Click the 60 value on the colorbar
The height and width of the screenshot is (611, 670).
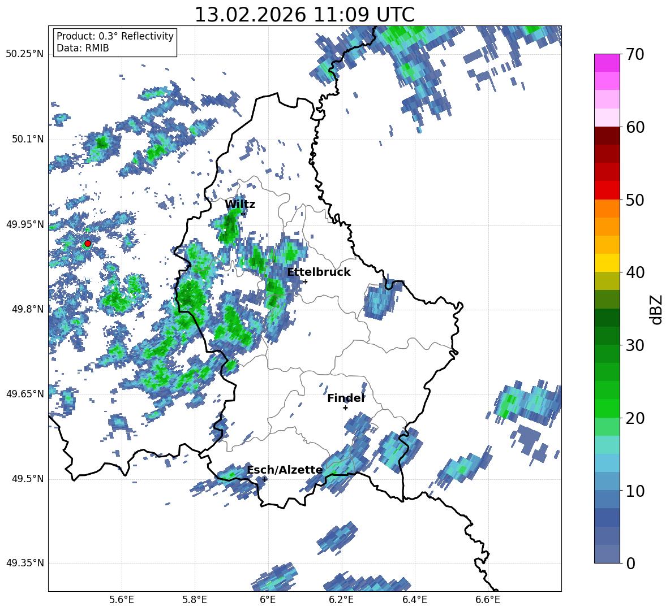pos(635,127)
